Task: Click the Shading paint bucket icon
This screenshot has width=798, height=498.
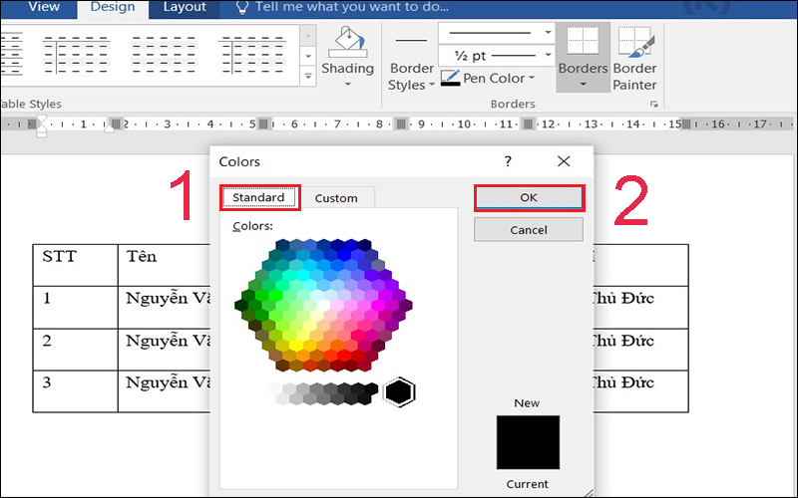Action: (347, 42)
